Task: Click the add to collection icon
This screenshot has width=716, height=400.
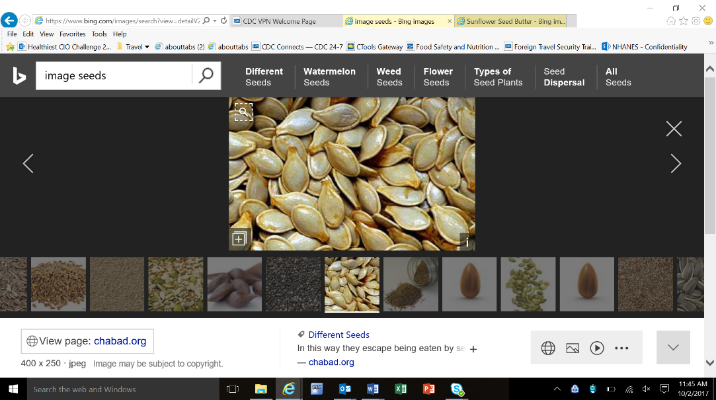Action: tap(239, 239)
